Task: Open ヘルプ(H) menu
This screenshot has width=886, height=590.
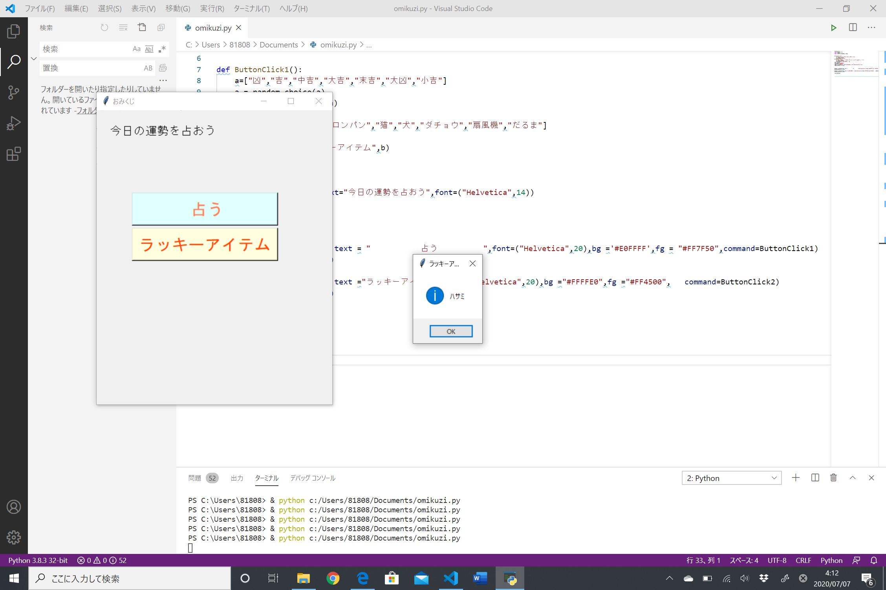Action: pyautogui.click(x=294, y=8)
